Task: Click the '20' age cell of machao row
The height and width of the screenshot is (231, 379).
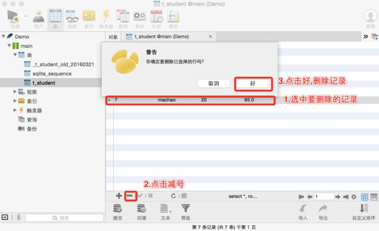Action: click(203, 100)
